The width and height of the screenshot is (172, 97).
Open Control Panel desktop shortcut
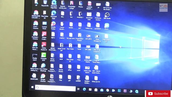click(x=44, y=25)
